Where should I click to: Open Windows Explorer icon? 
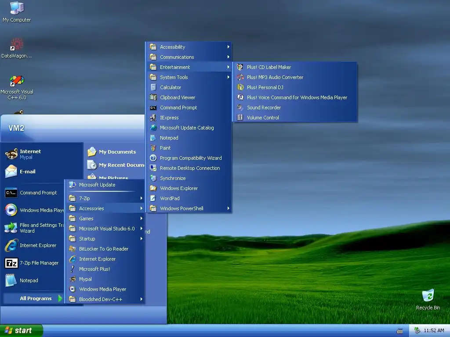pos(153,188)
